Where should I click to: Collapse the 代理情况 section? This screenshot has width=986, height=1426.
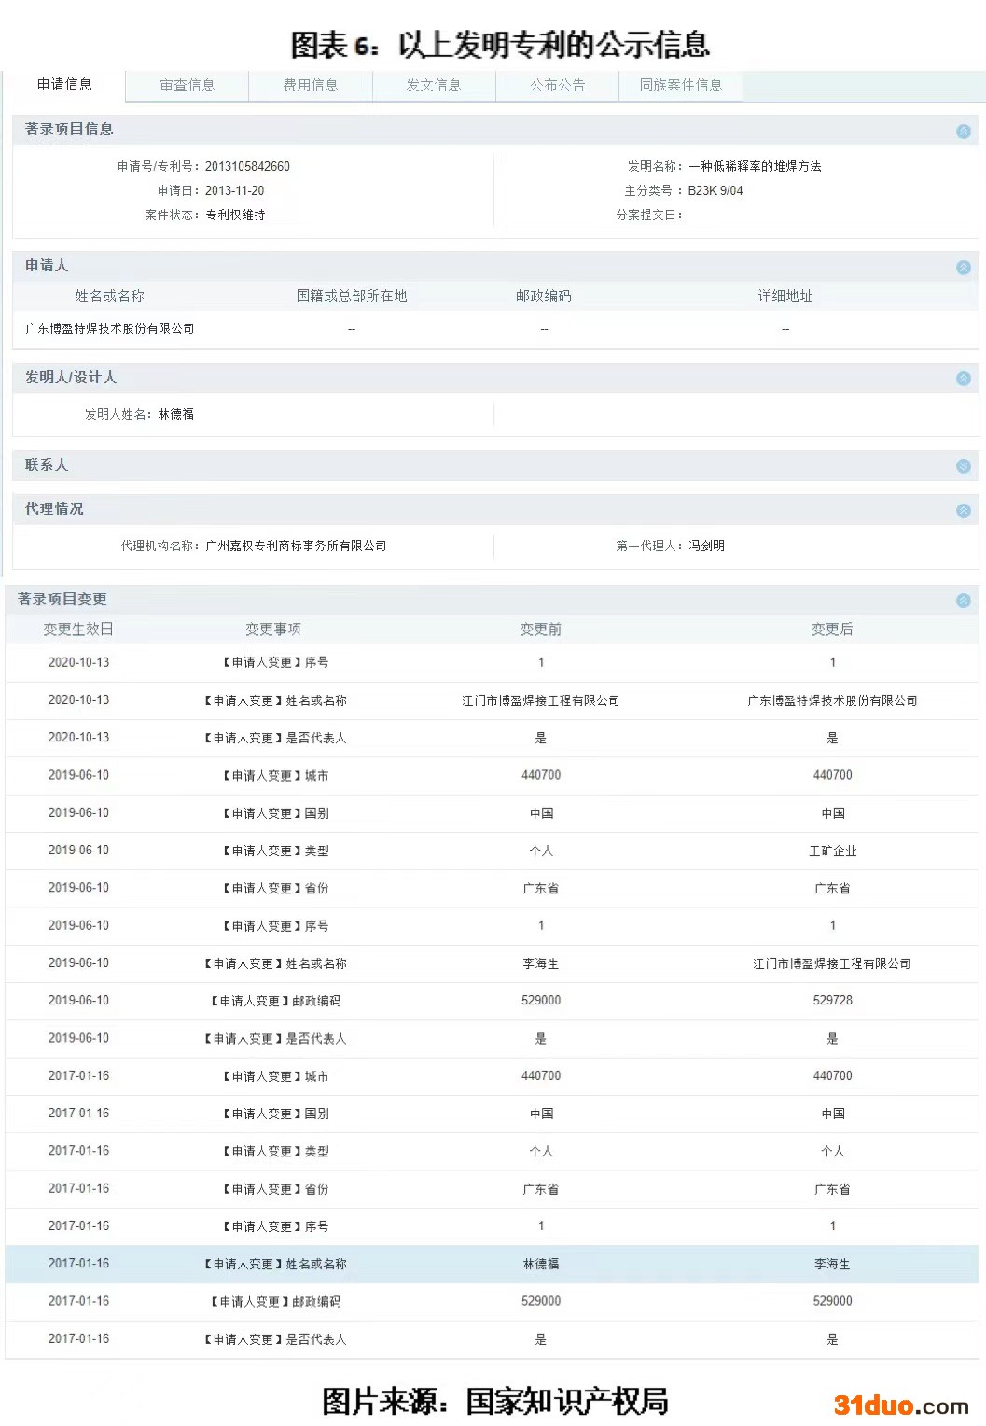point(963,510)
